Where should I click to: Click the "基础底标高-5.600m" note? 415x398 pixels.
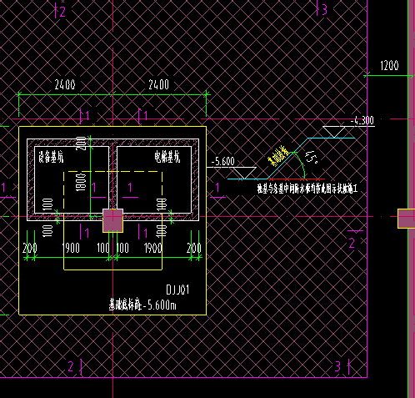click(x=142, y=305)
